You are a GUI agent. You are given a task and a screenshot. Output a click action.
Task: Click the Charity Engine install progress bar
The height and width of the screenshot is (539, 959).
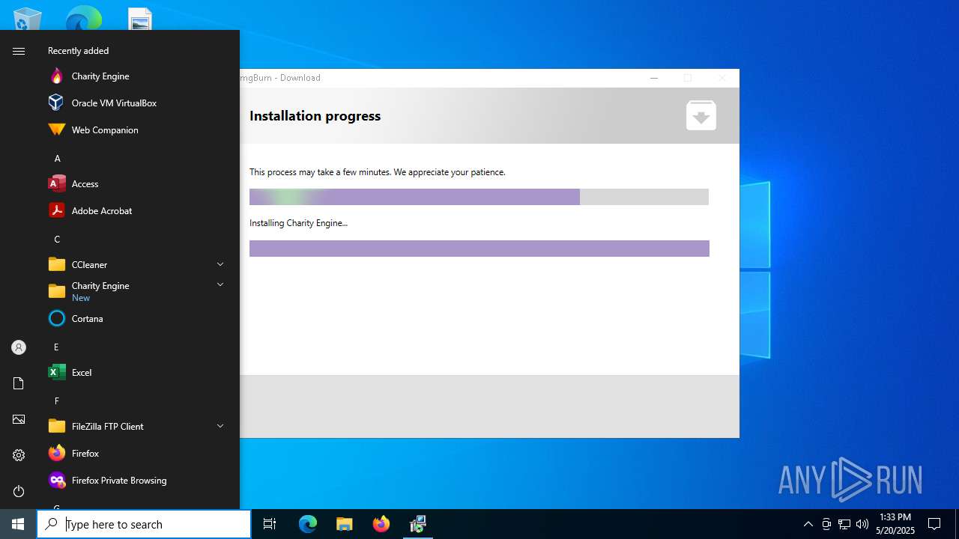coord(479,249)
